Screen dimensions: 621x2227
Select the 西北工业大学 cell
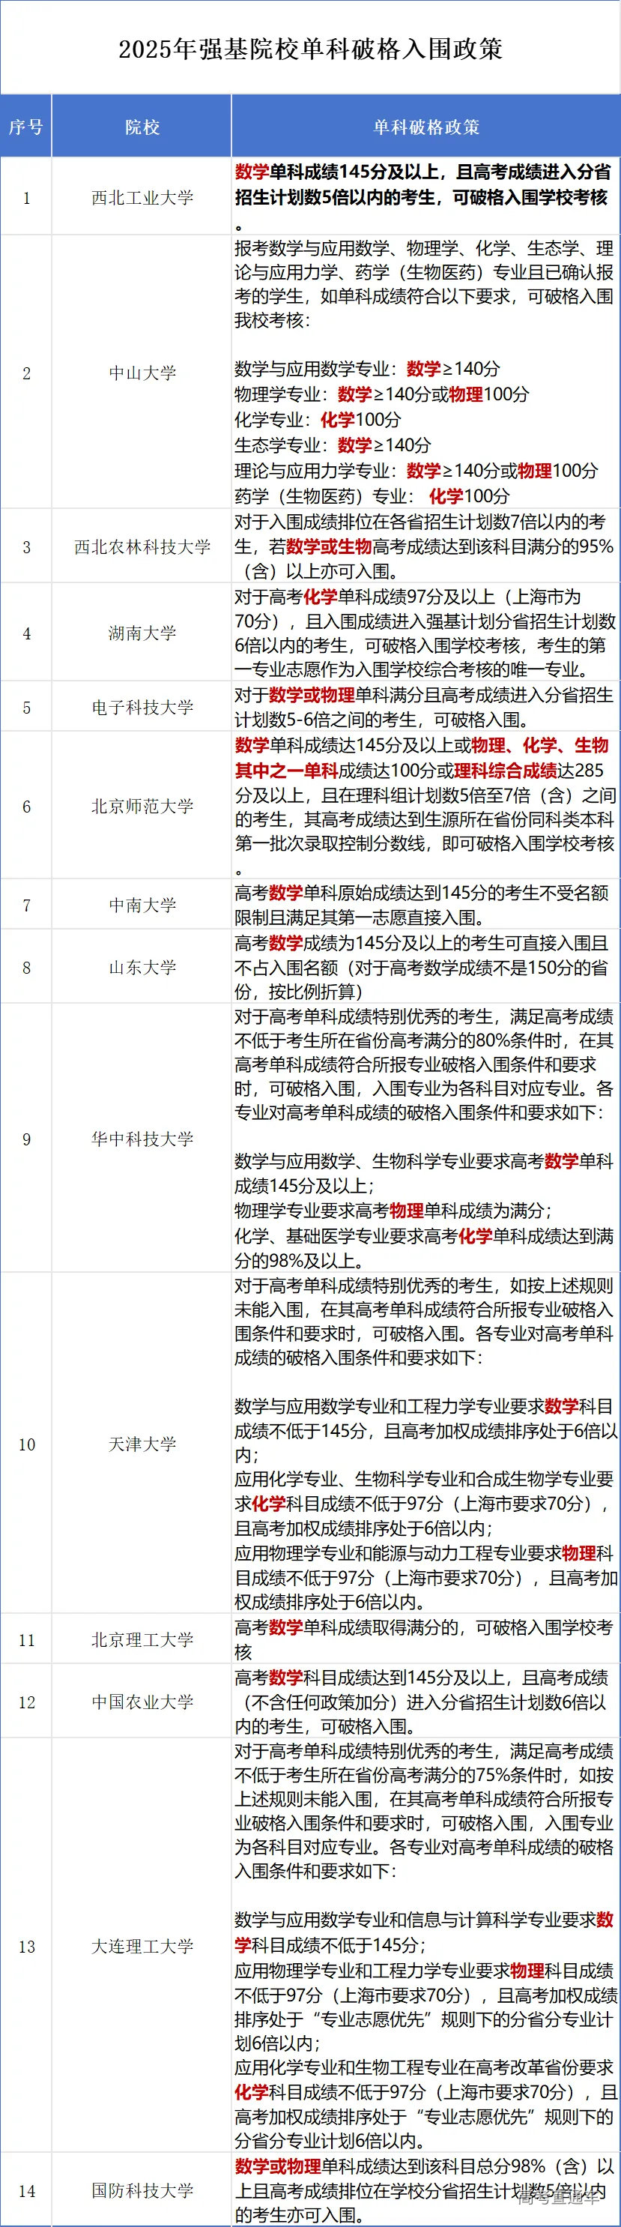(x=142, y=197)
